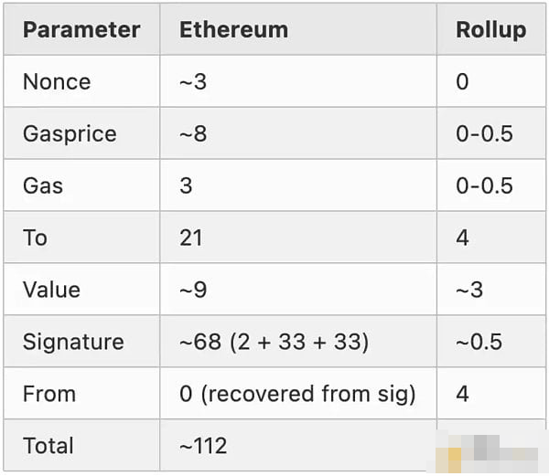Screen dimensions: 549x476
Task: Click the Rollup column header
Action: 490,29
